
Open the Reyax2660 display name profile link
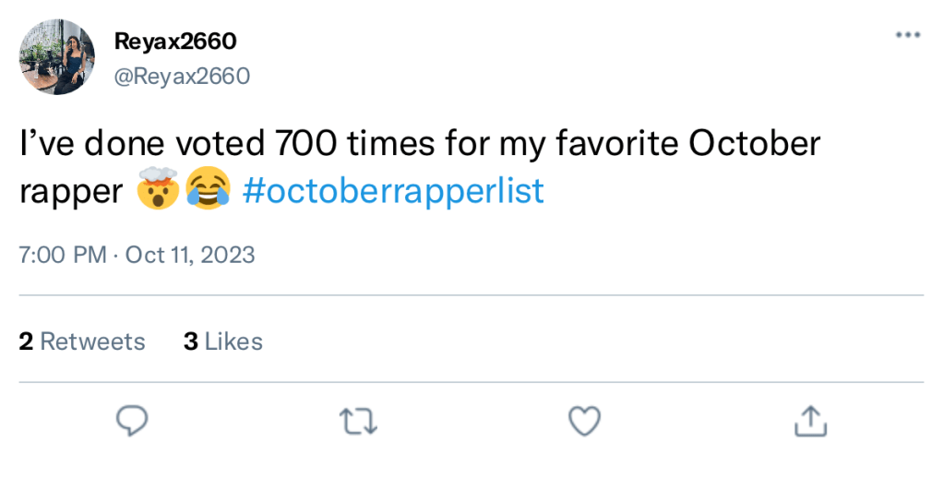click(x=175, y=42)
